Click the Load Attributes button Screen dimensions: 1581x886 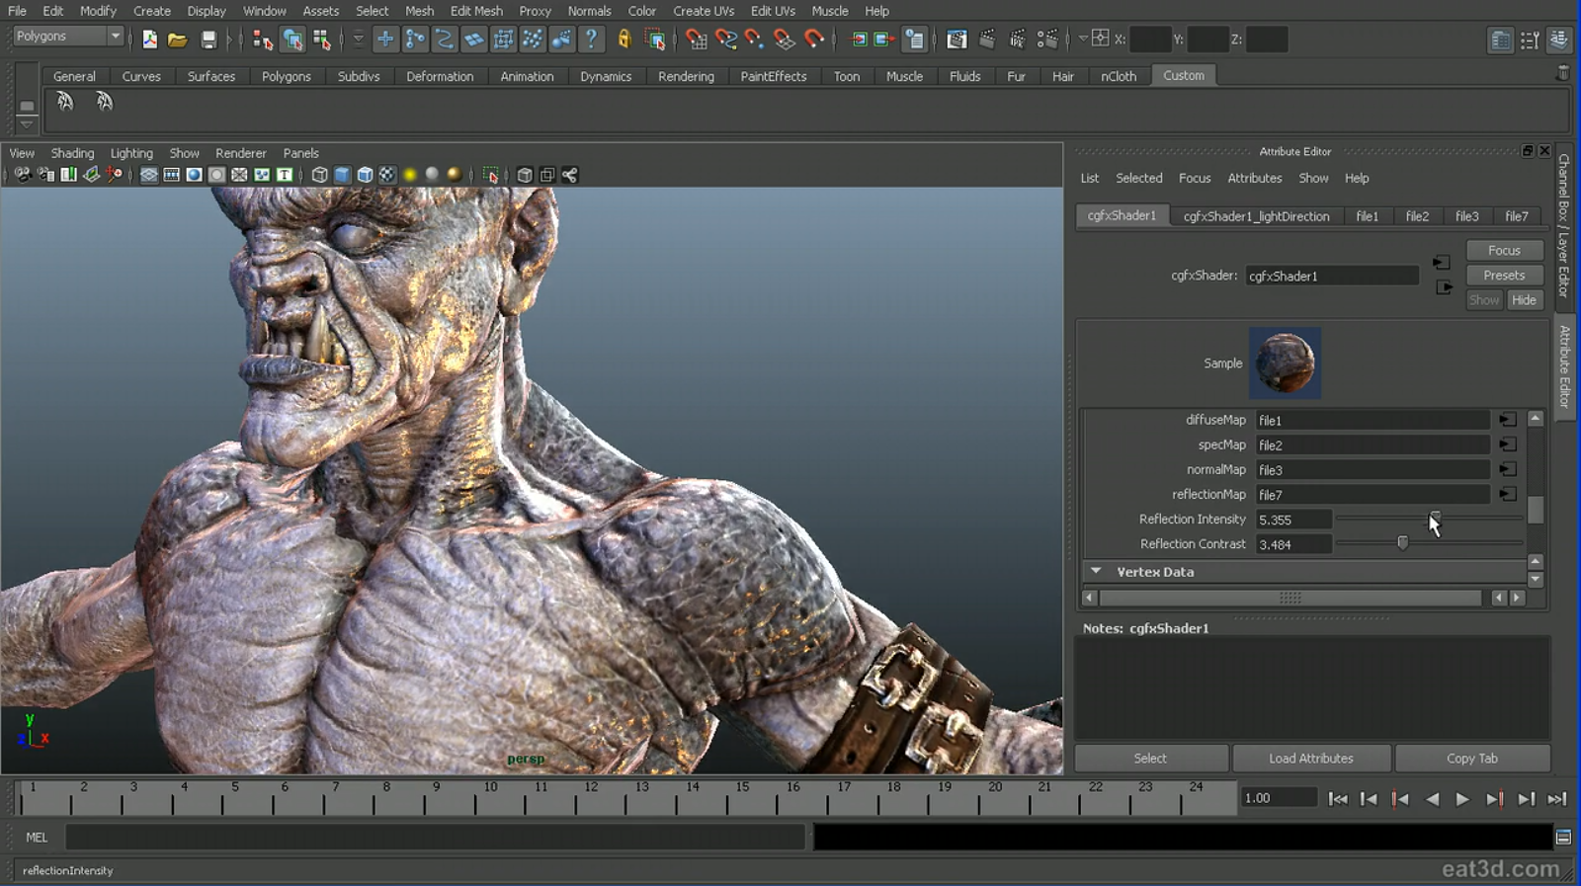point(1310,759)
